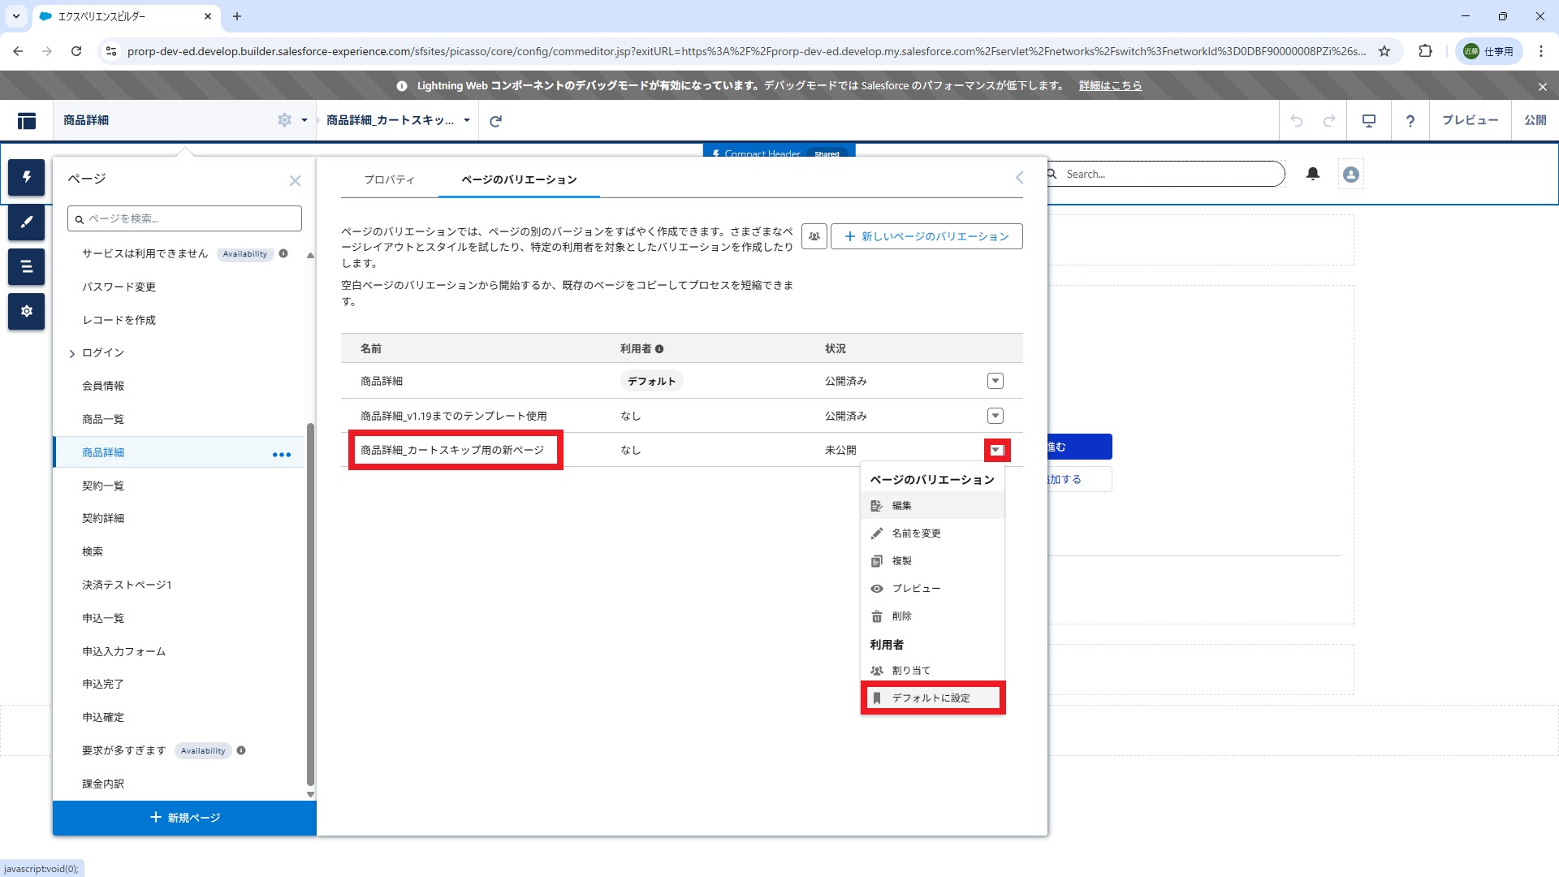
Task: Open dropdown for v1.19 template variation row
Action: [x=995, y=416]
